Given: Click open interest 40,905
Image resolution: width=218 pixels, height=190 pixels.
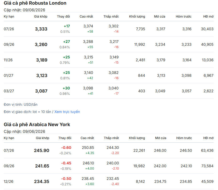Looking at the screenshot, I should pyautogui.click(x=207, y=44).
